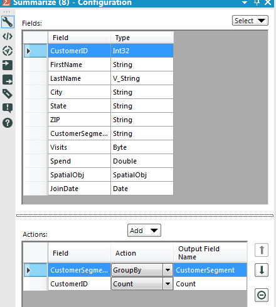Click the Int32 type cell
The width and height of the screenshot is (276, 307).
click(142, 51)
